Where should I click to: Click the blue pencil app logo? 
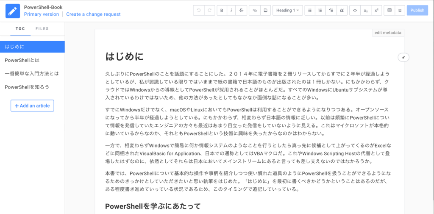[13, 11]
